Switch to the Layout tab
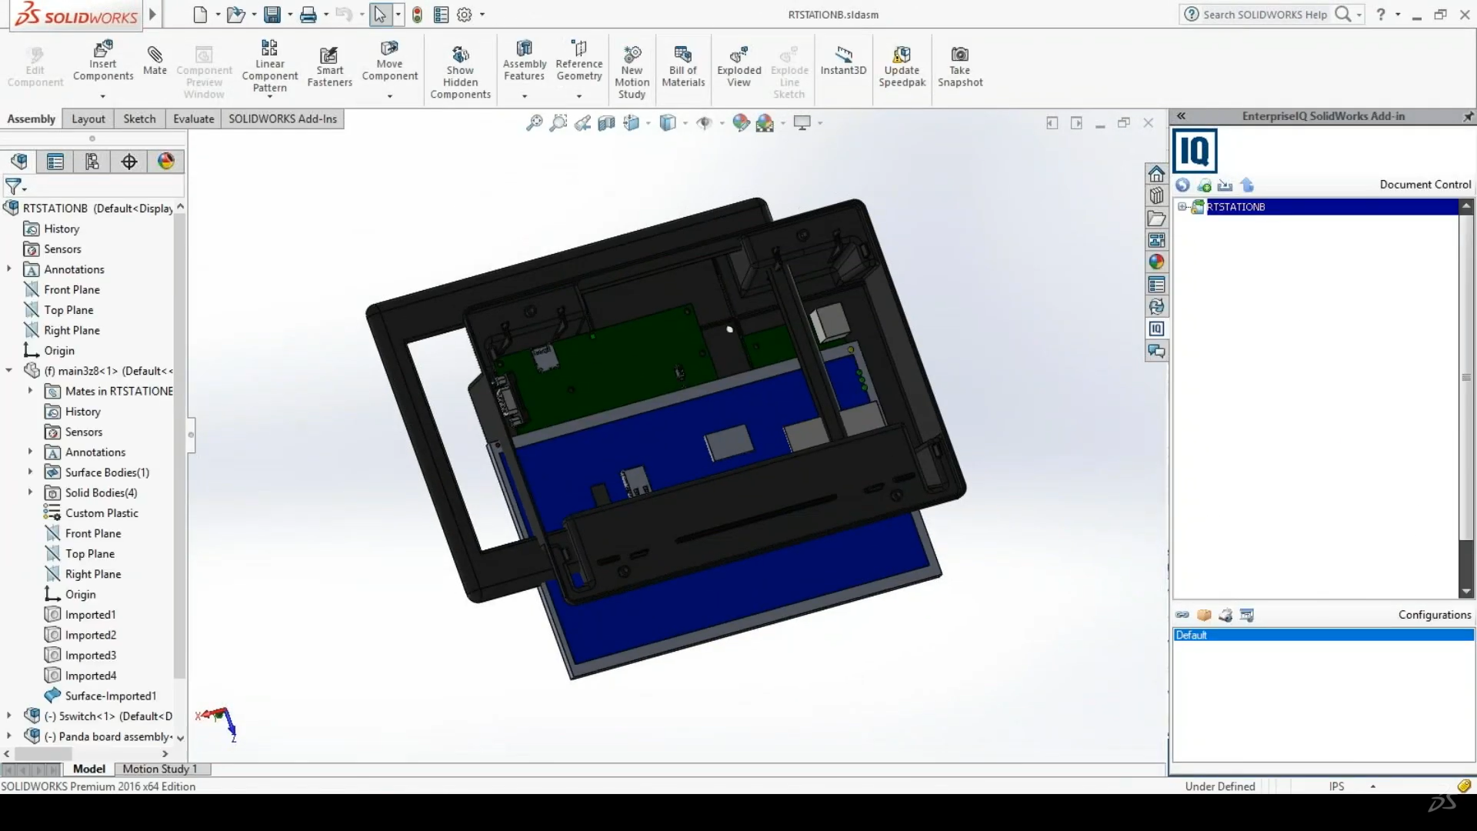Screen dimensions: 1477x831 [x=88, y=119]
